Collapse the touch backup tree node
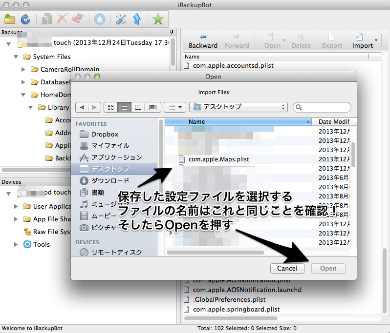 point(8,44)
